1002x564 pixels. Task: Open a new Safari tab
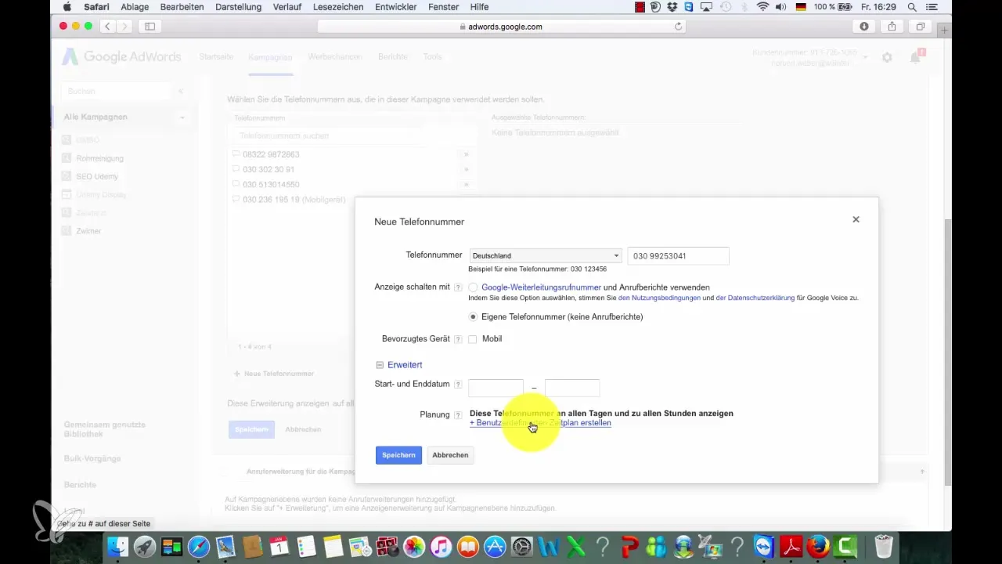(945, 29)
